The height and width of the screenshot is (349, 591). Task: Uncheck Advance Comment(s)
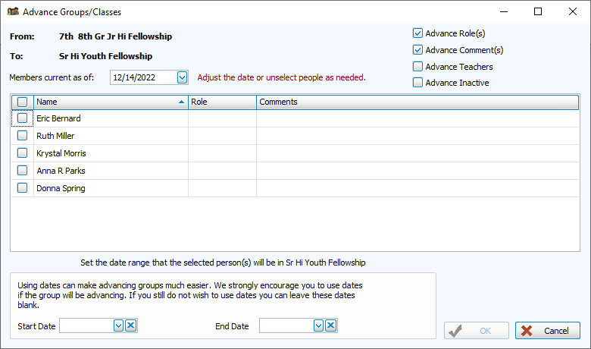tap(417, 50)
